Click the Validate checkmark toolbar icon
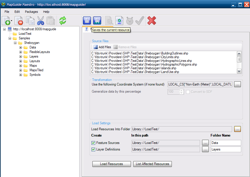The width and height of the screenshot is (250, 177). coord(140,21)
